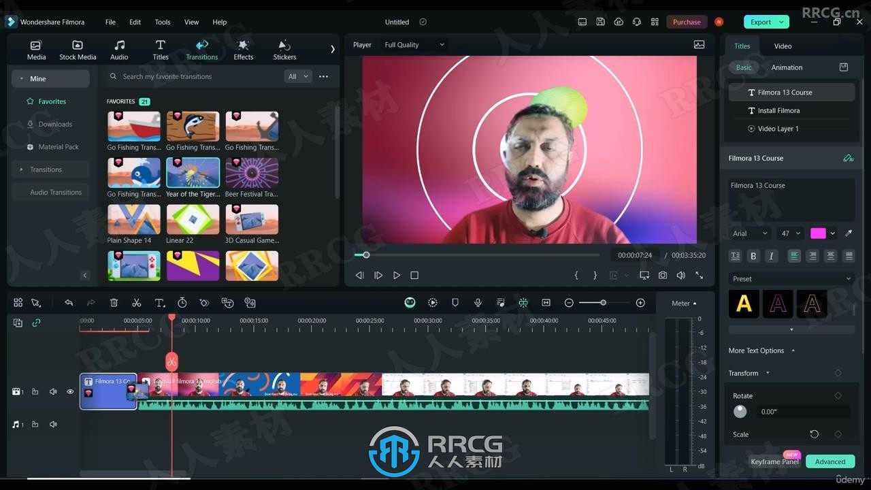Select the Material Pack item
This screenshot has height=490, width=871.
tap(59, 147)
